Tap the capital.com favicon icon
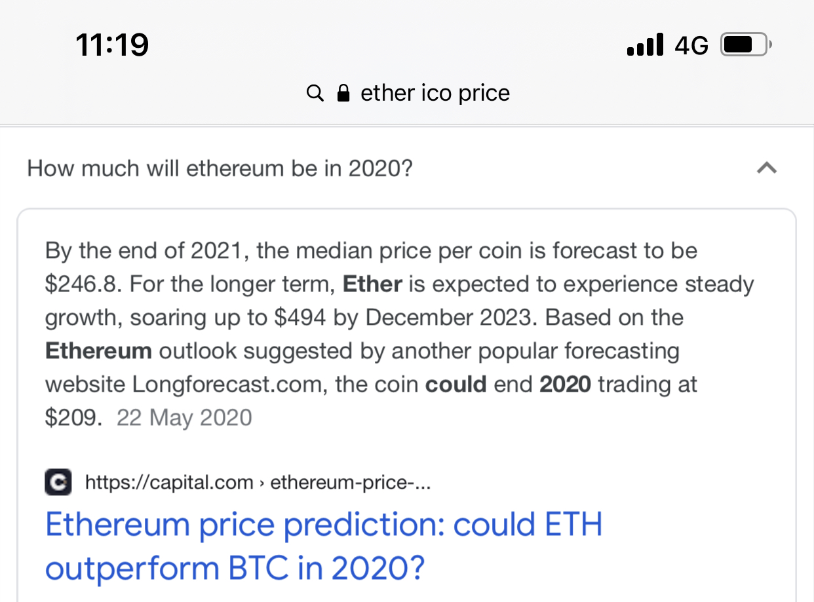814x602 pixels. pyautogui.click(x=58, y=483)
